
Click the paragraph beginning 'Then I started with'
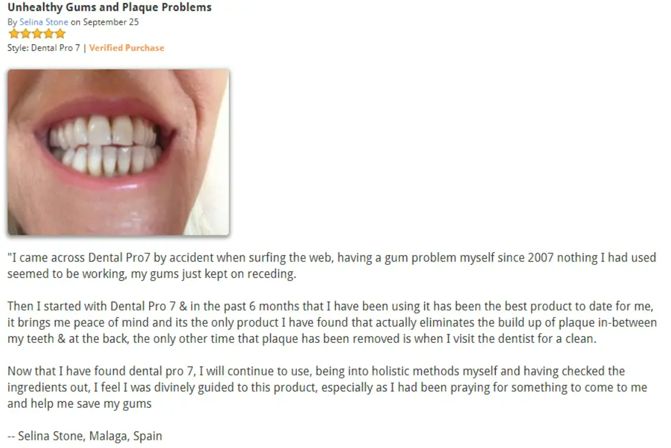pos(330,323)
